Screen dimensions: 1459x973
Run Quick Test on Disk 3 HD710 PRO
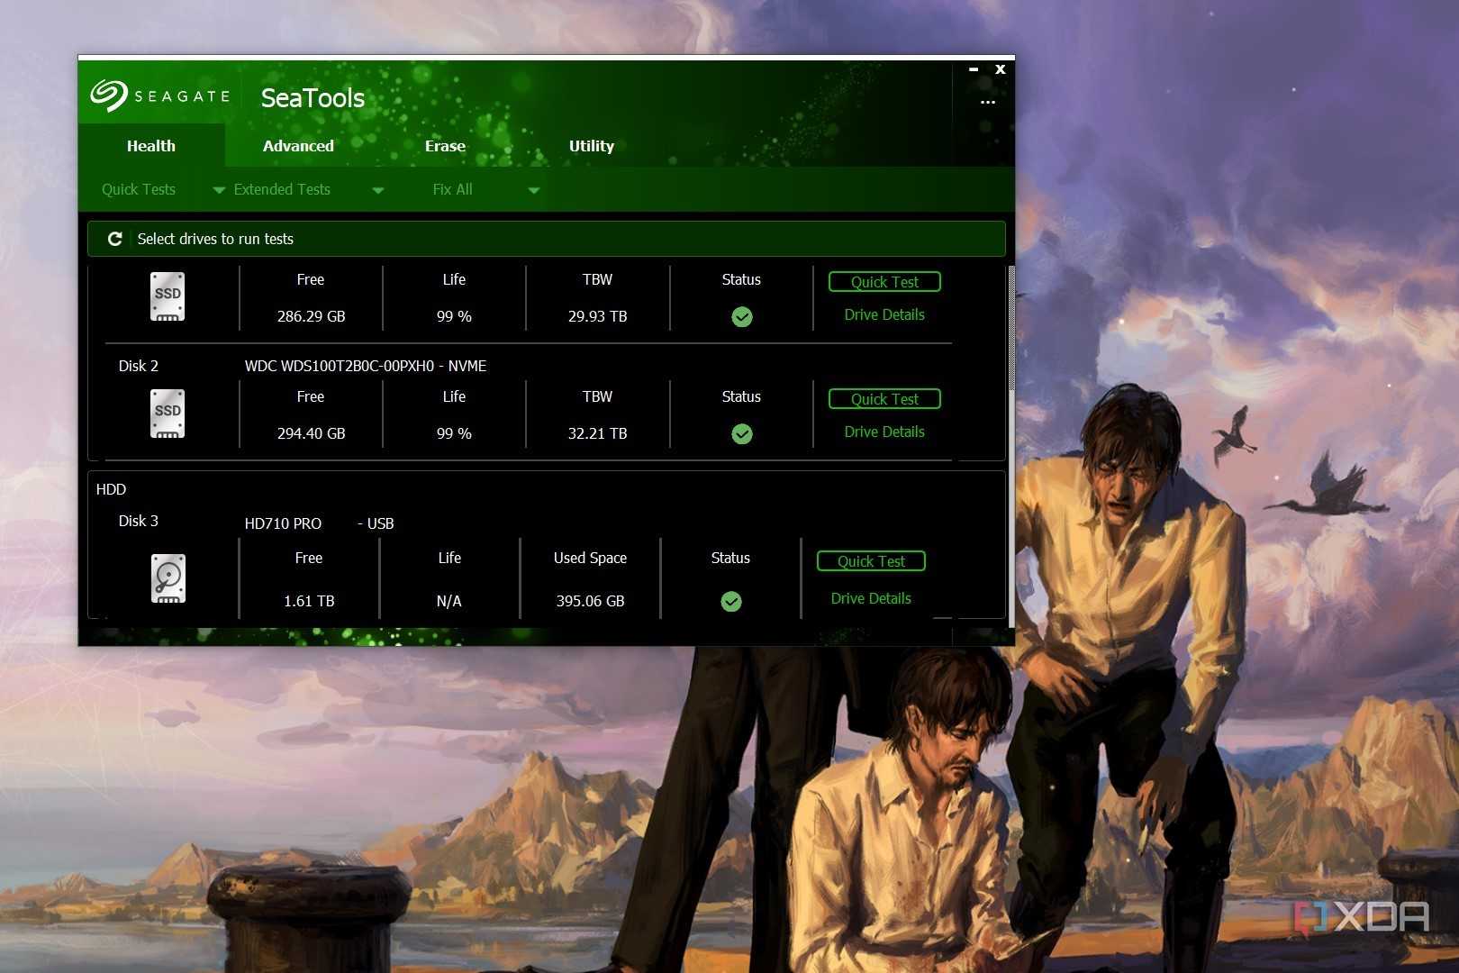871,561
